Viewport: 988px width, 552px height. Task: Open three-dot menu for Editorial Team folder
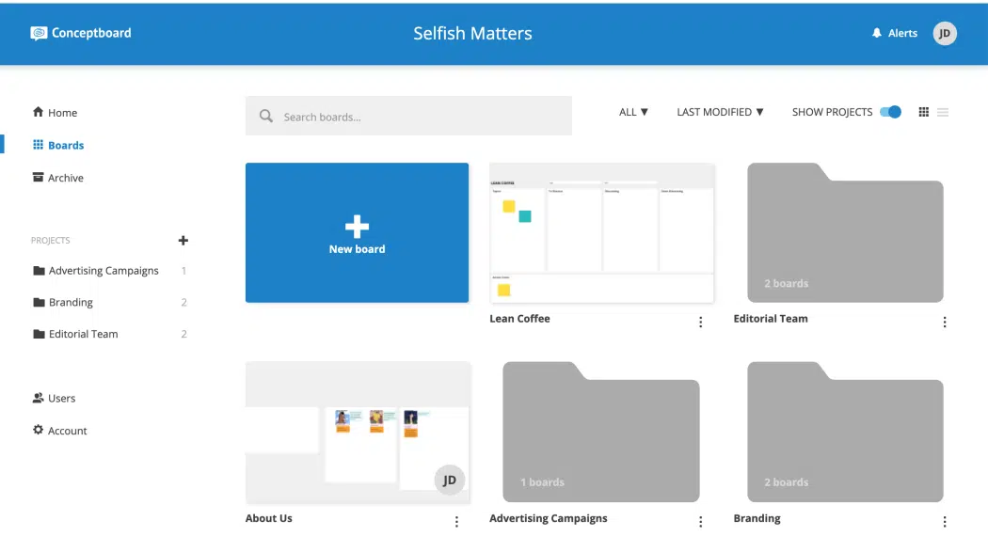944,322
